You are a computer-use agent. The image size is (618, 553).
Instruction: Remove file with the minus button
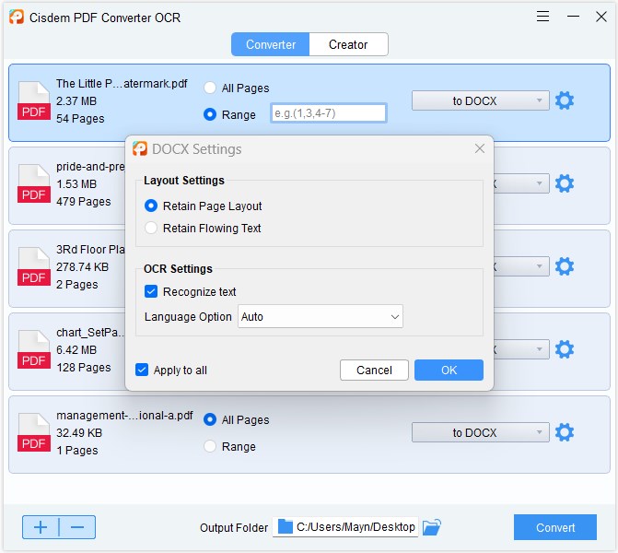(77, 527)
